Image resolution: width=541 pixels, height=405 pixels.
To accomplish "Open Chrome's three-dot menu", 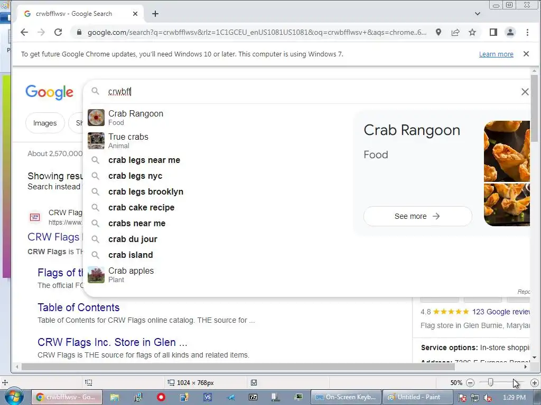I will point(527,32).
